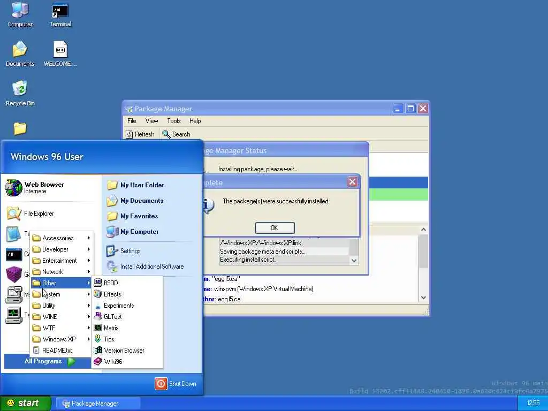Minimize the Package Manager window
548x411 pixels.
coord(398,109)
